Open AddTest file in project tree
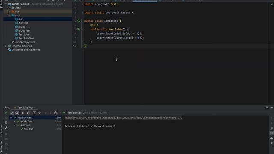The image size is (274, 154). [x=23, y=23]
